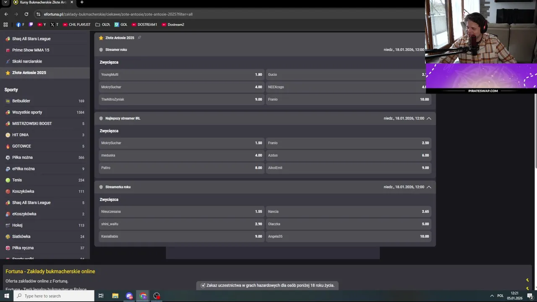Bet on Franio at 2.50 for IRL streamer
This screenshot has width=537, height=302.
pyautogui.click(x=349, y=143)
